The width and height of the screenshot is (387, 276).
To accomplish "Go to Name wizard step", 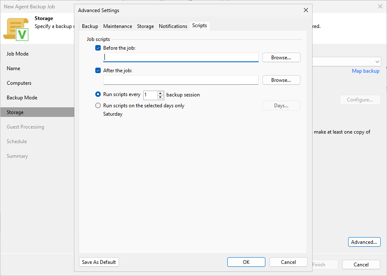I will [x=13, y=68].
